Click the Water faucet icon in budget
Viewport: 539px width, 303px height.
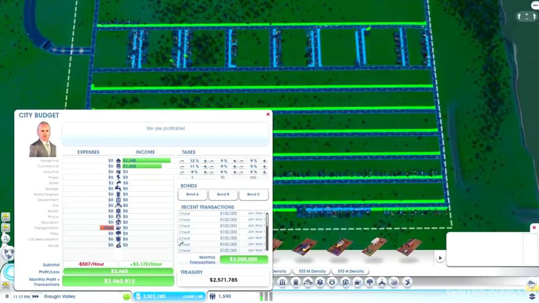[x=118, y=183]
